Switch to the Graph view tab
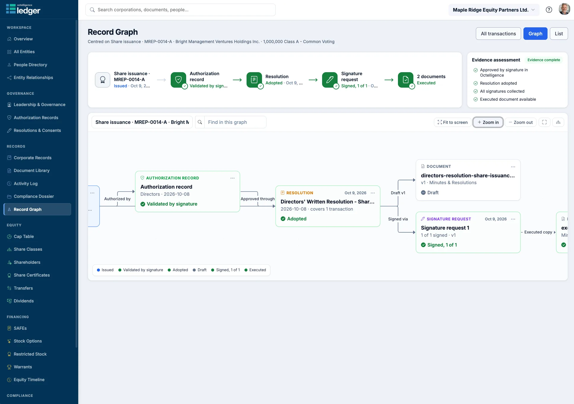 535,34
